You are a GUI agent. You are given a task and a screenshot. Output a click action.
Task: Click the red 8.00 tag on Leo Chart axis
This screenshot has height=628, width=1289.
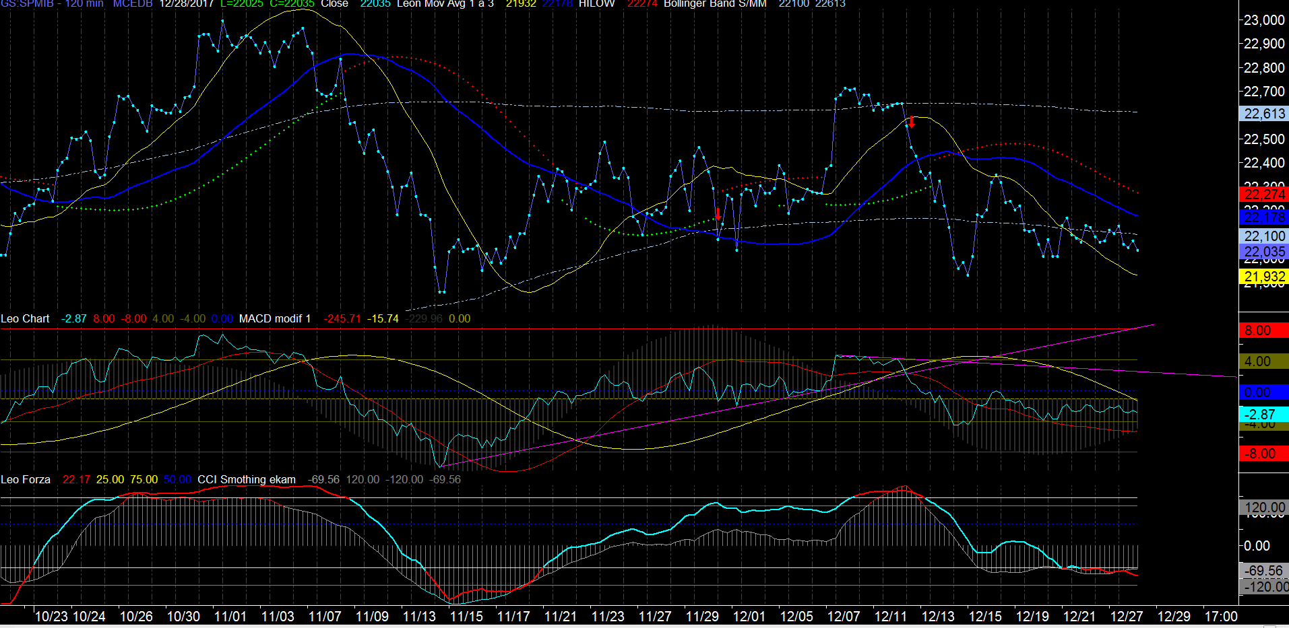1264,330
